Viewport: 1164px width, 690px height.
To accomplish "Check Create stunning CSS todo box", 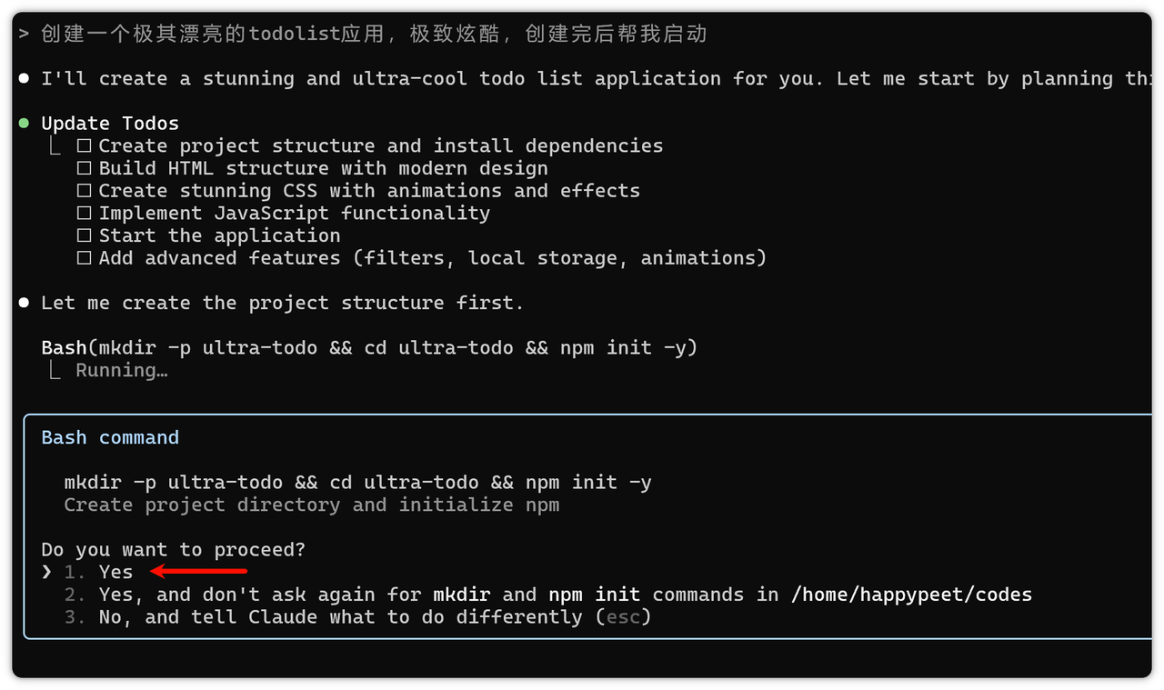I will 84,191.
